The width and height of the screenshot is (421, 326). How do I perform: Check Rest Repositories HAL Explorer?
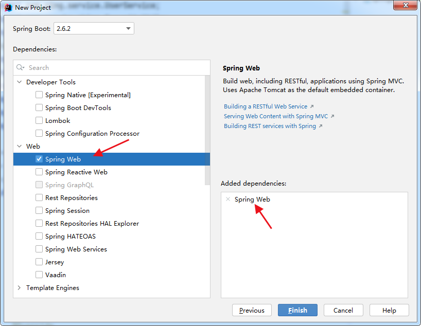click(39, 224)
